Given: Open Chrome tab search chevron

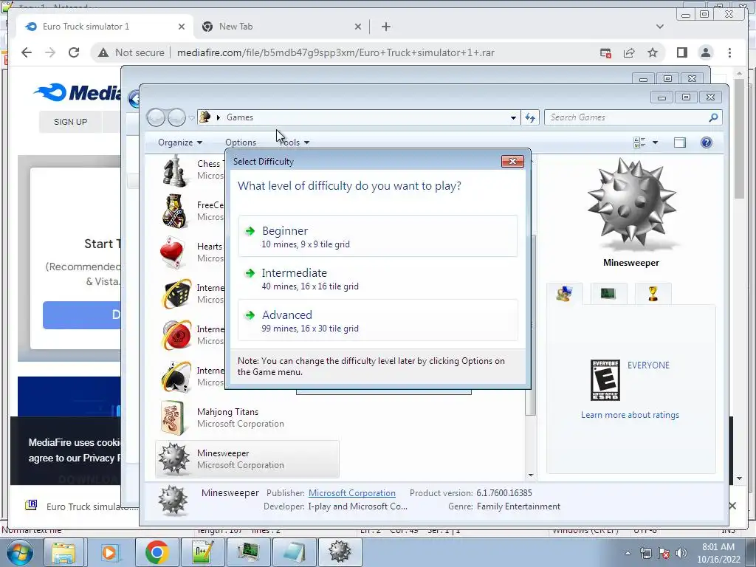Looking at the screenshot, I should click(660, 27).
